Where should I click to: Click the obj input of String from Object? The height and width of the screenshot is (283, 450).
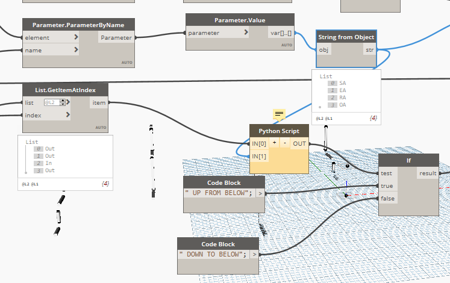[x=323, y=50]
